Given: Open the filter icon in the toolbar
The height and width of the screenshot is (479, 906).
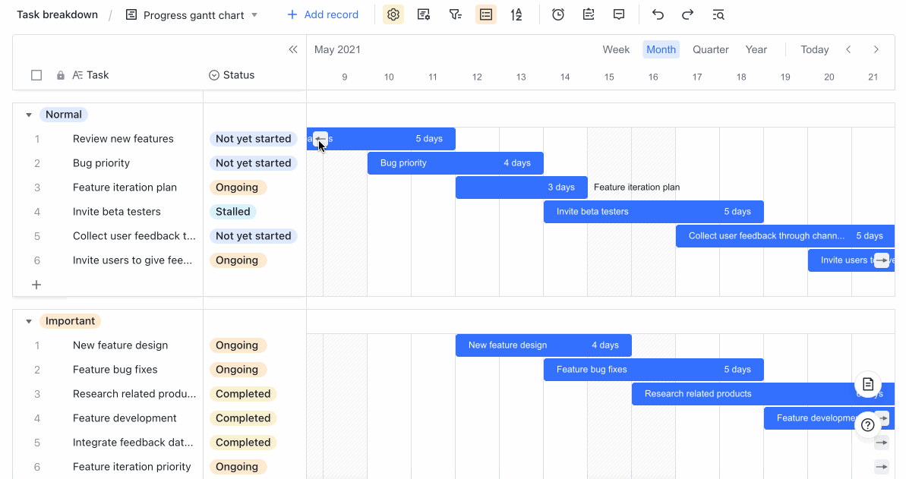Looking at the screenshot, I should pyautogui.click(x=455, y=14).
